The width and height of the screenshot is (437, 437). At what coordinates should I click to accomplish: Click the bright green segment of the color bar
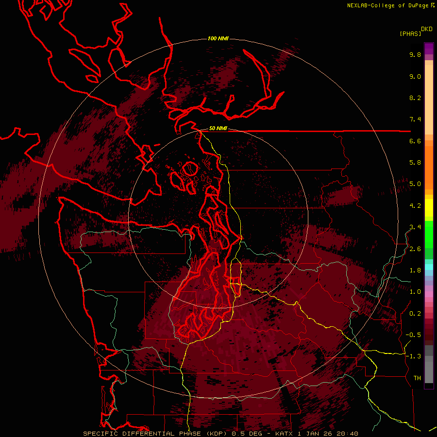[x=429, y=234]
